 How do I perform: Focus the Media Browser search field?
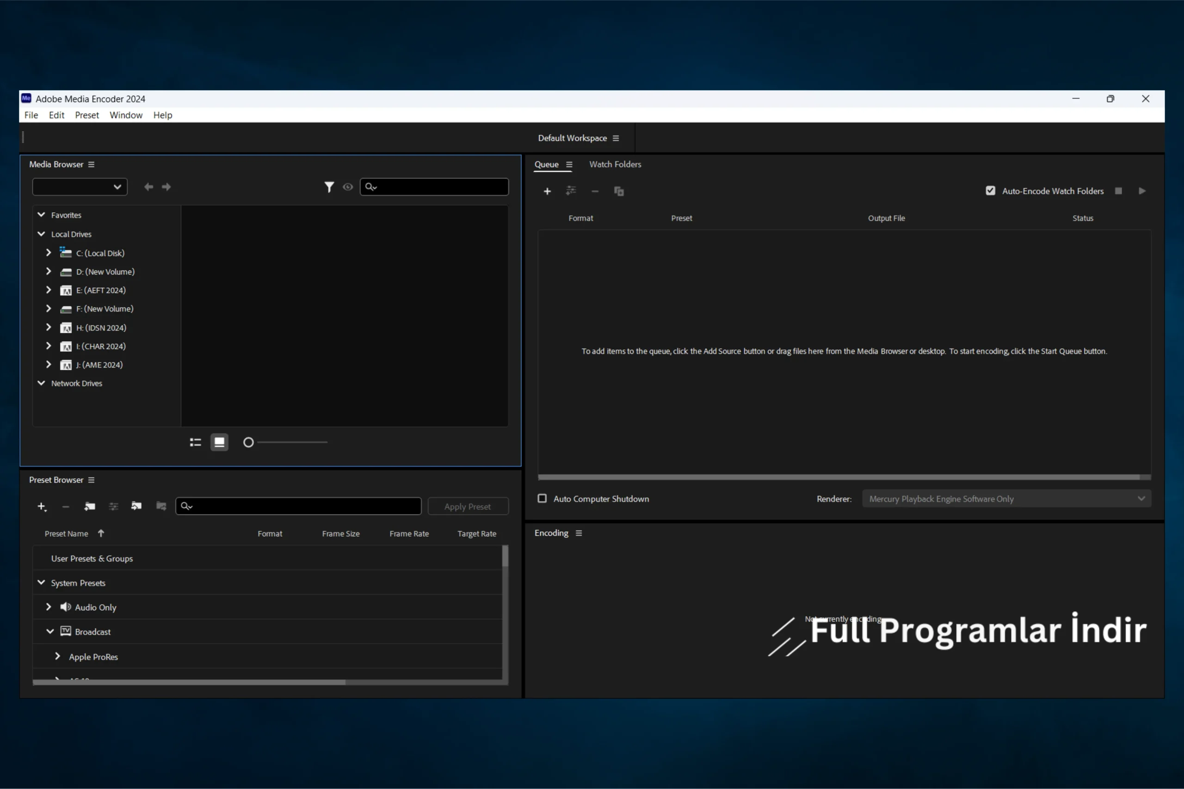(x=434, y=187)
